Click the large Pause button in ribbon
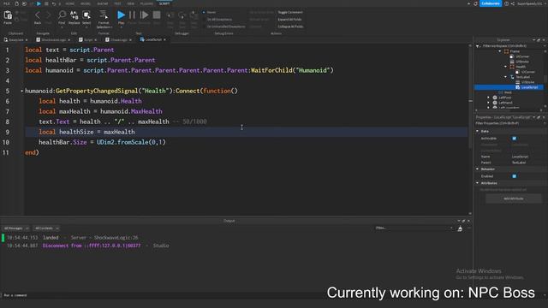Screen dimensions: 548x308 pyautogui.click(x=132, y=15)
